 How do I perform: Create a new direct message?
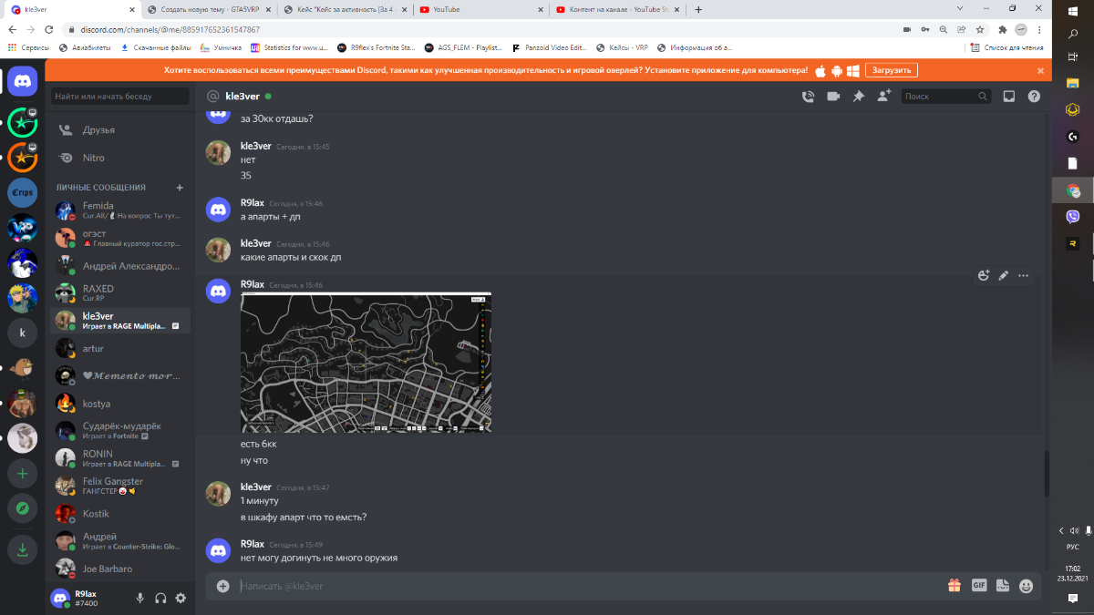point(180,188)
